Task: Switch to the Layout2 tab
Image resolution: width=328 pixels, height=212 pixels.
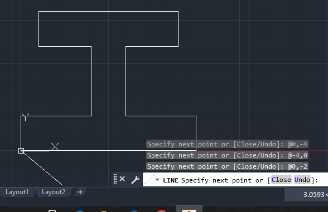Action: pos(54,192)
